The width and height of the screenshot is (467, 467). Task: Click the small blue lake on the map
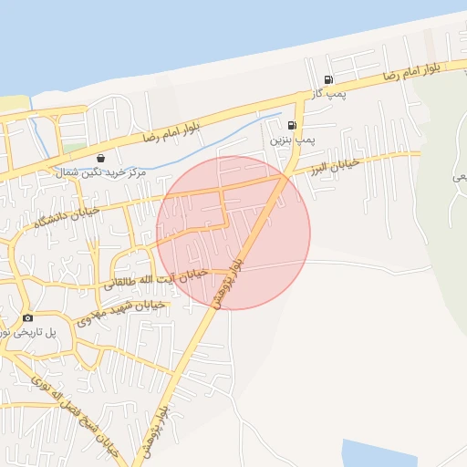click(379, 454)
